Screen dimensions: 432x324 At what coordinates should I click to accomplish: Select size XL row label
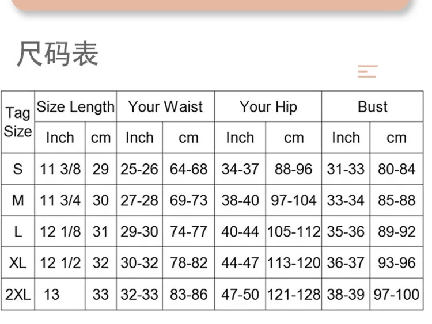(18, 262)
